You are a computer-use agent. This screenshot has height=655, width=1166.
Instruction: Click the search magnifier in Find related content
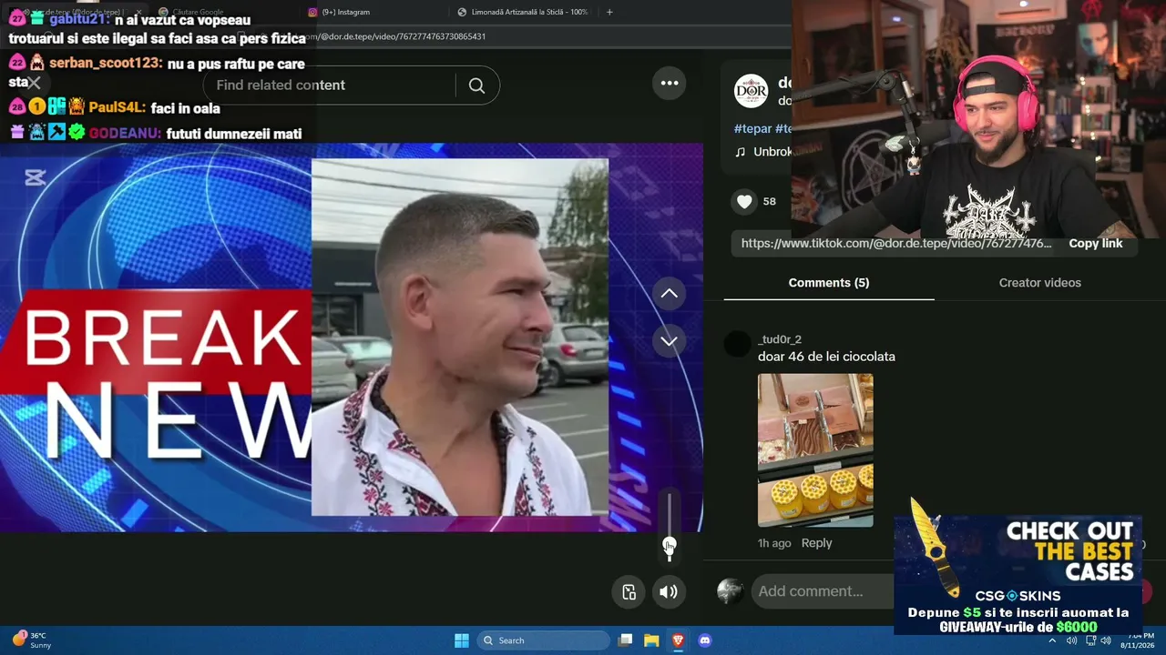[476, 86]
